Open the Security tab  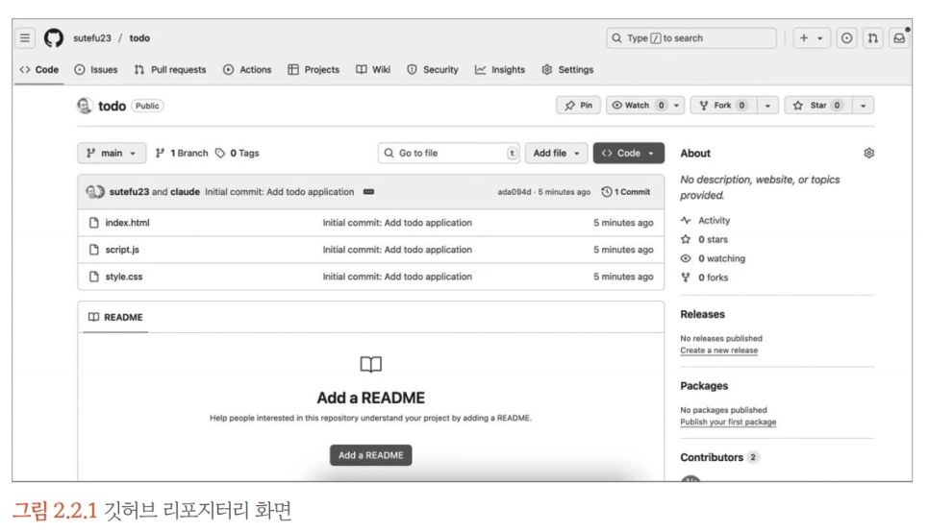click(433, 70)
